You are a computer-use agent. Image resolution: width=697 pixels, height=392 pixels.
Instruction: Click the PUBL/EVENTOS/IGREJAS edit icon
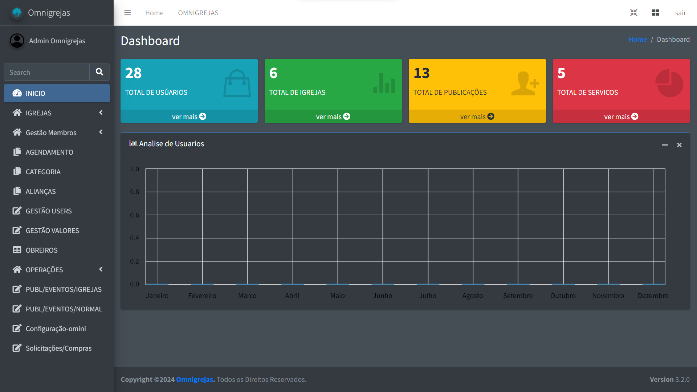point(17,289)
